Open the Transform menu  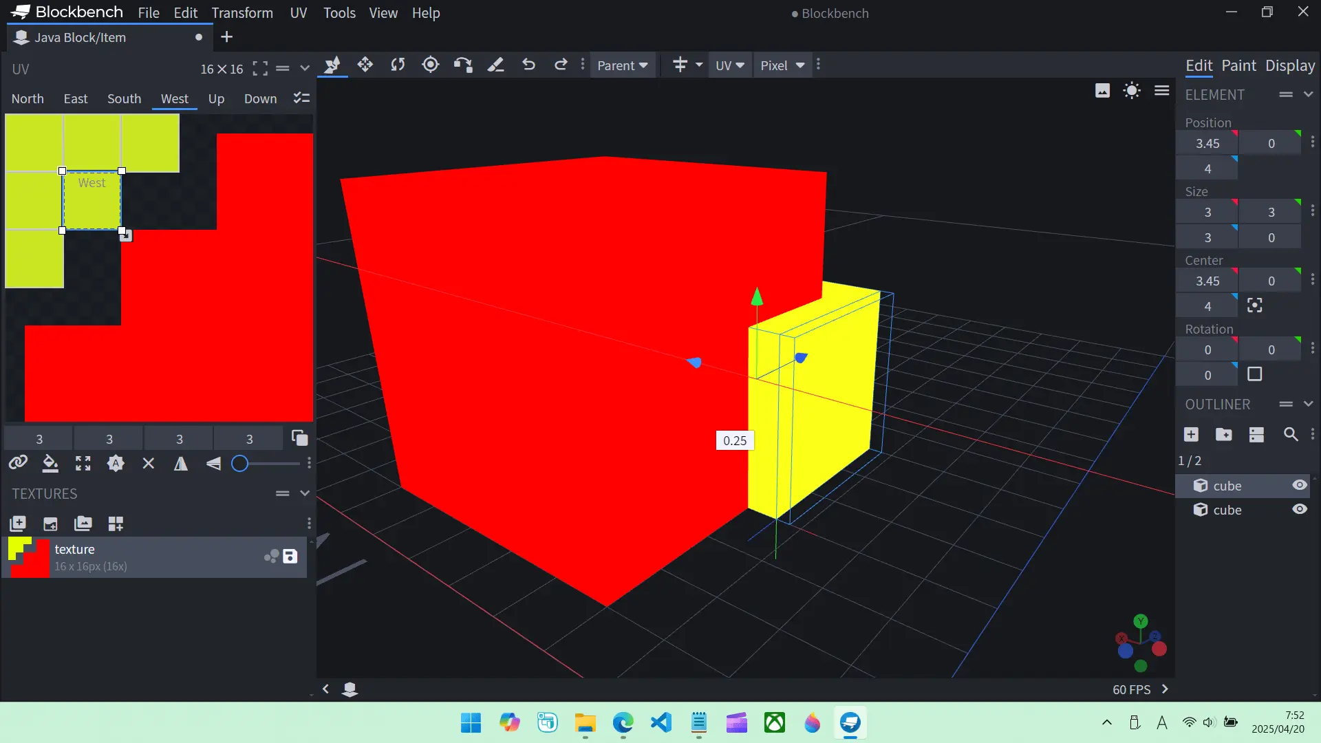click(x=241, y=13)
